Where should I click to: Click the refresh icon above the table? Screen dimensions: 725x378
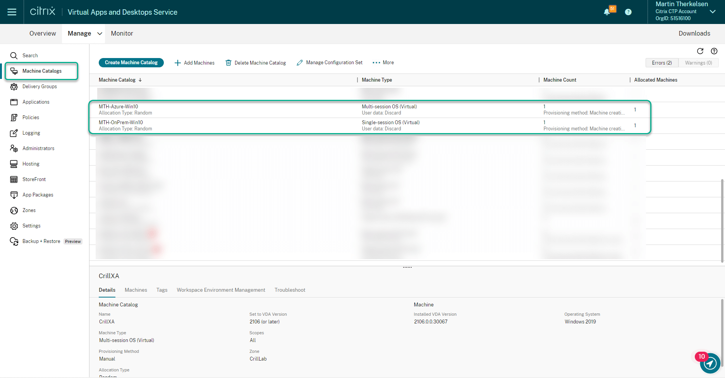point(700,51)
